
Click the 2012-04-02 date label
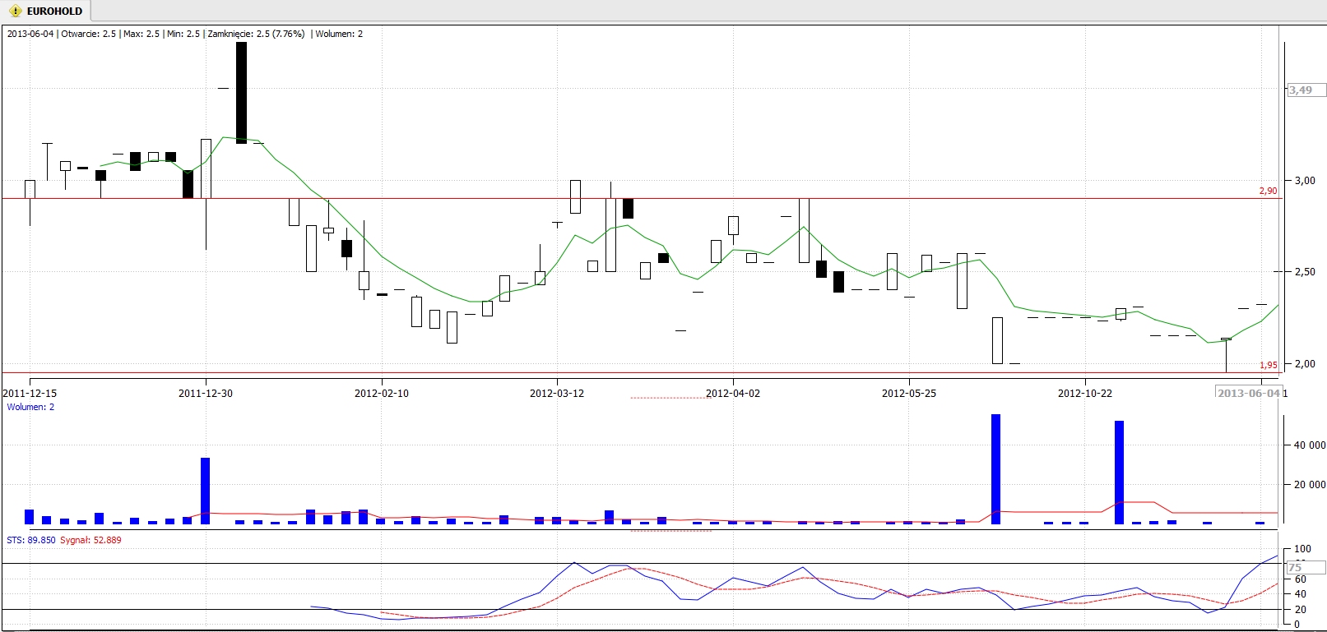click(x=733, y=393)
